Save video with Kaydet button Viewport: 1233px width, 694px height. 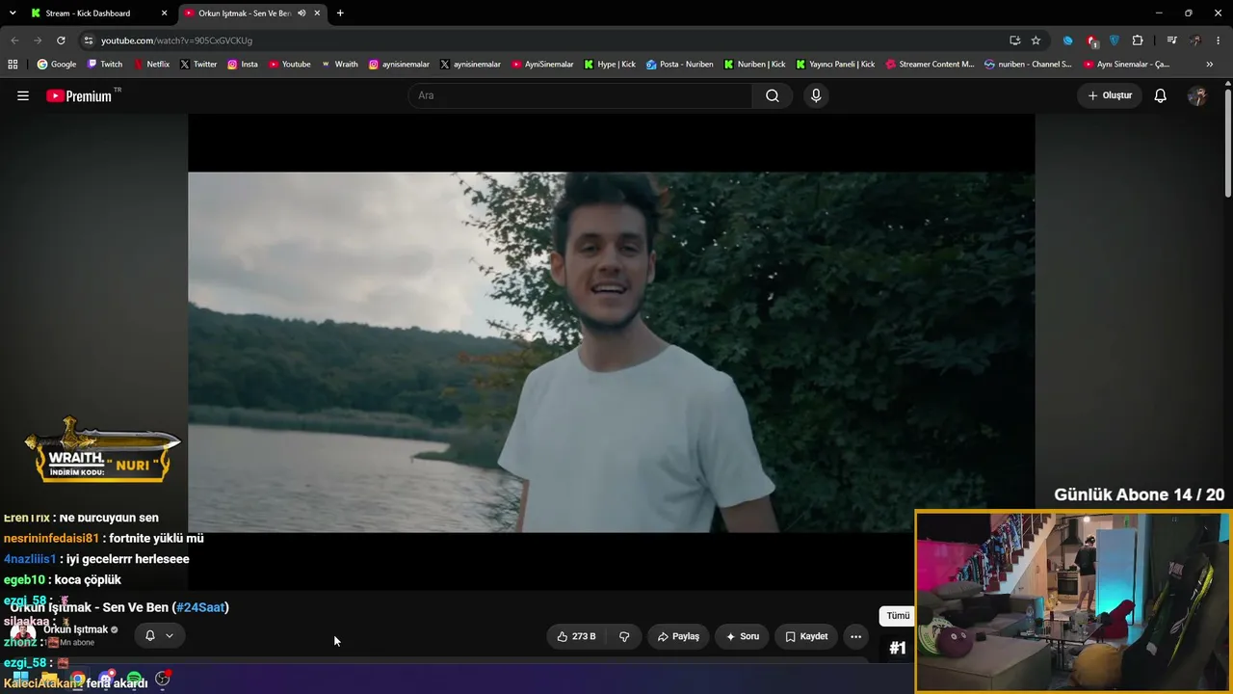coord(806,636)
